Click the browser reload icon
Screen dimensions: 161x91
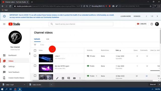coord(10,6)
